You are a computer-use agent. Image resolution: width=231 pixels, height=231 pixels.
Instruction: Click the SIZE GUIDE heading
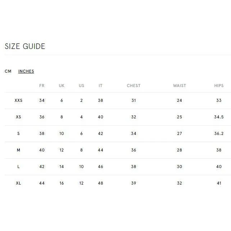(25, 46)
